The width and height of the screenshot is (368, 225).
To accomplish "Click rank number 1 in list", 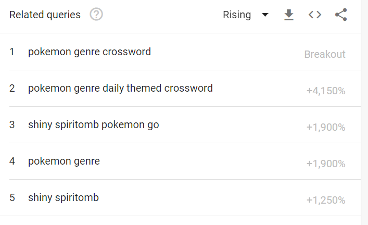I will click(12, 52).
